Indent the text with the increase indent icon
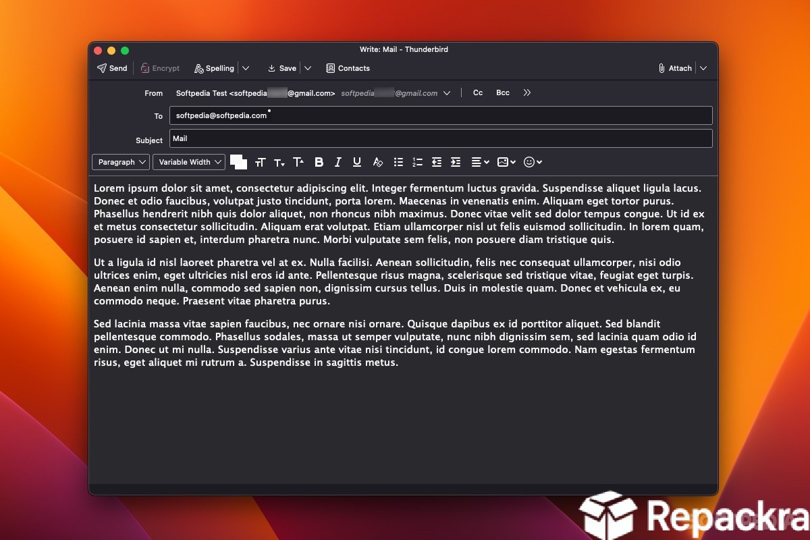This screenshot has width=810, height=540. pyautogui.click(x=456, y=162)
